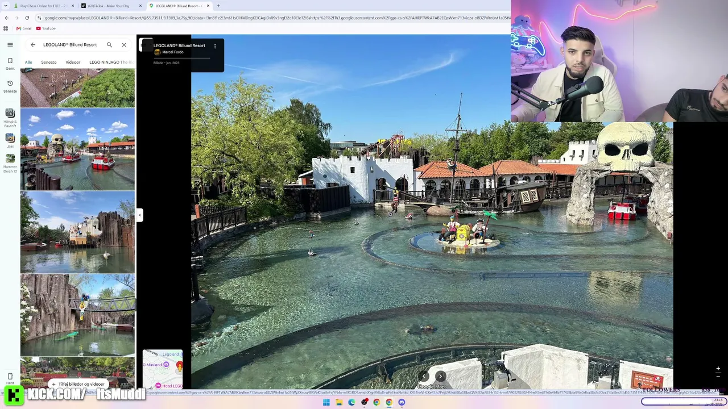Close the LEGOLAND Billund Resort tab
Viewport: 728px width, 409px height.
click(208, 6)
